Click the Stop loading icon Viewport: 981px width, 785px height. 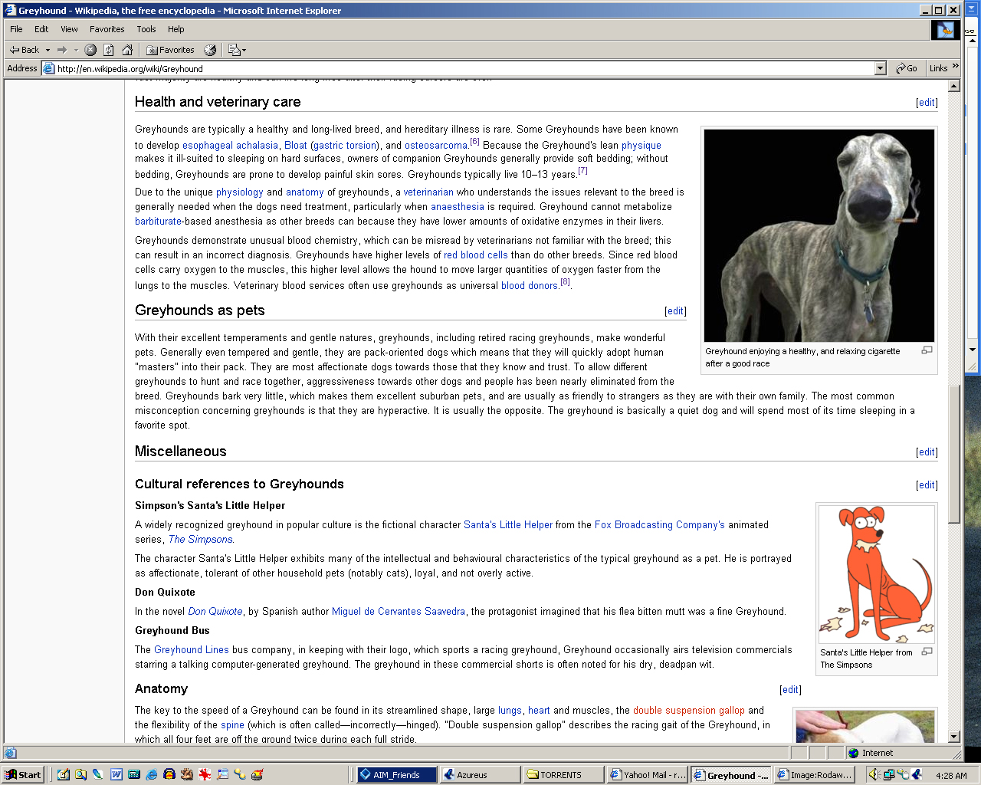[90, 50]
